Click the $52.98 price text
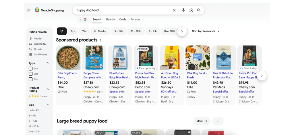The image size is (294, 138). pos(140,82)
